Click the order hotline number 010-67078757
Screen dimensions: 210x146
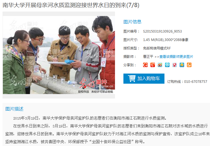(x=196, y=81)
